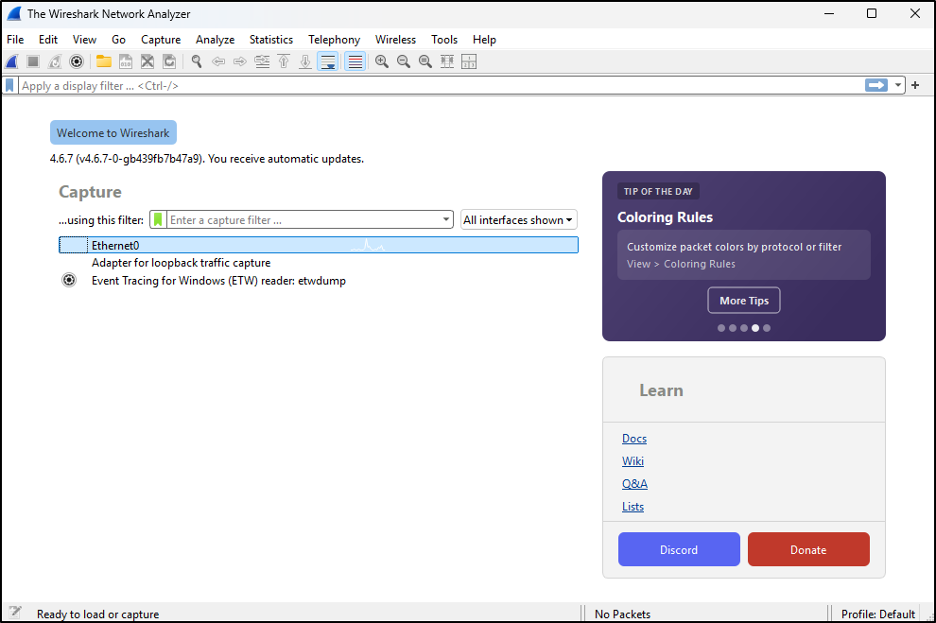This screenshot has width=936, height=623.
Task: Click the Discord button
Action: pyautogui.click(x=679, y=549)
